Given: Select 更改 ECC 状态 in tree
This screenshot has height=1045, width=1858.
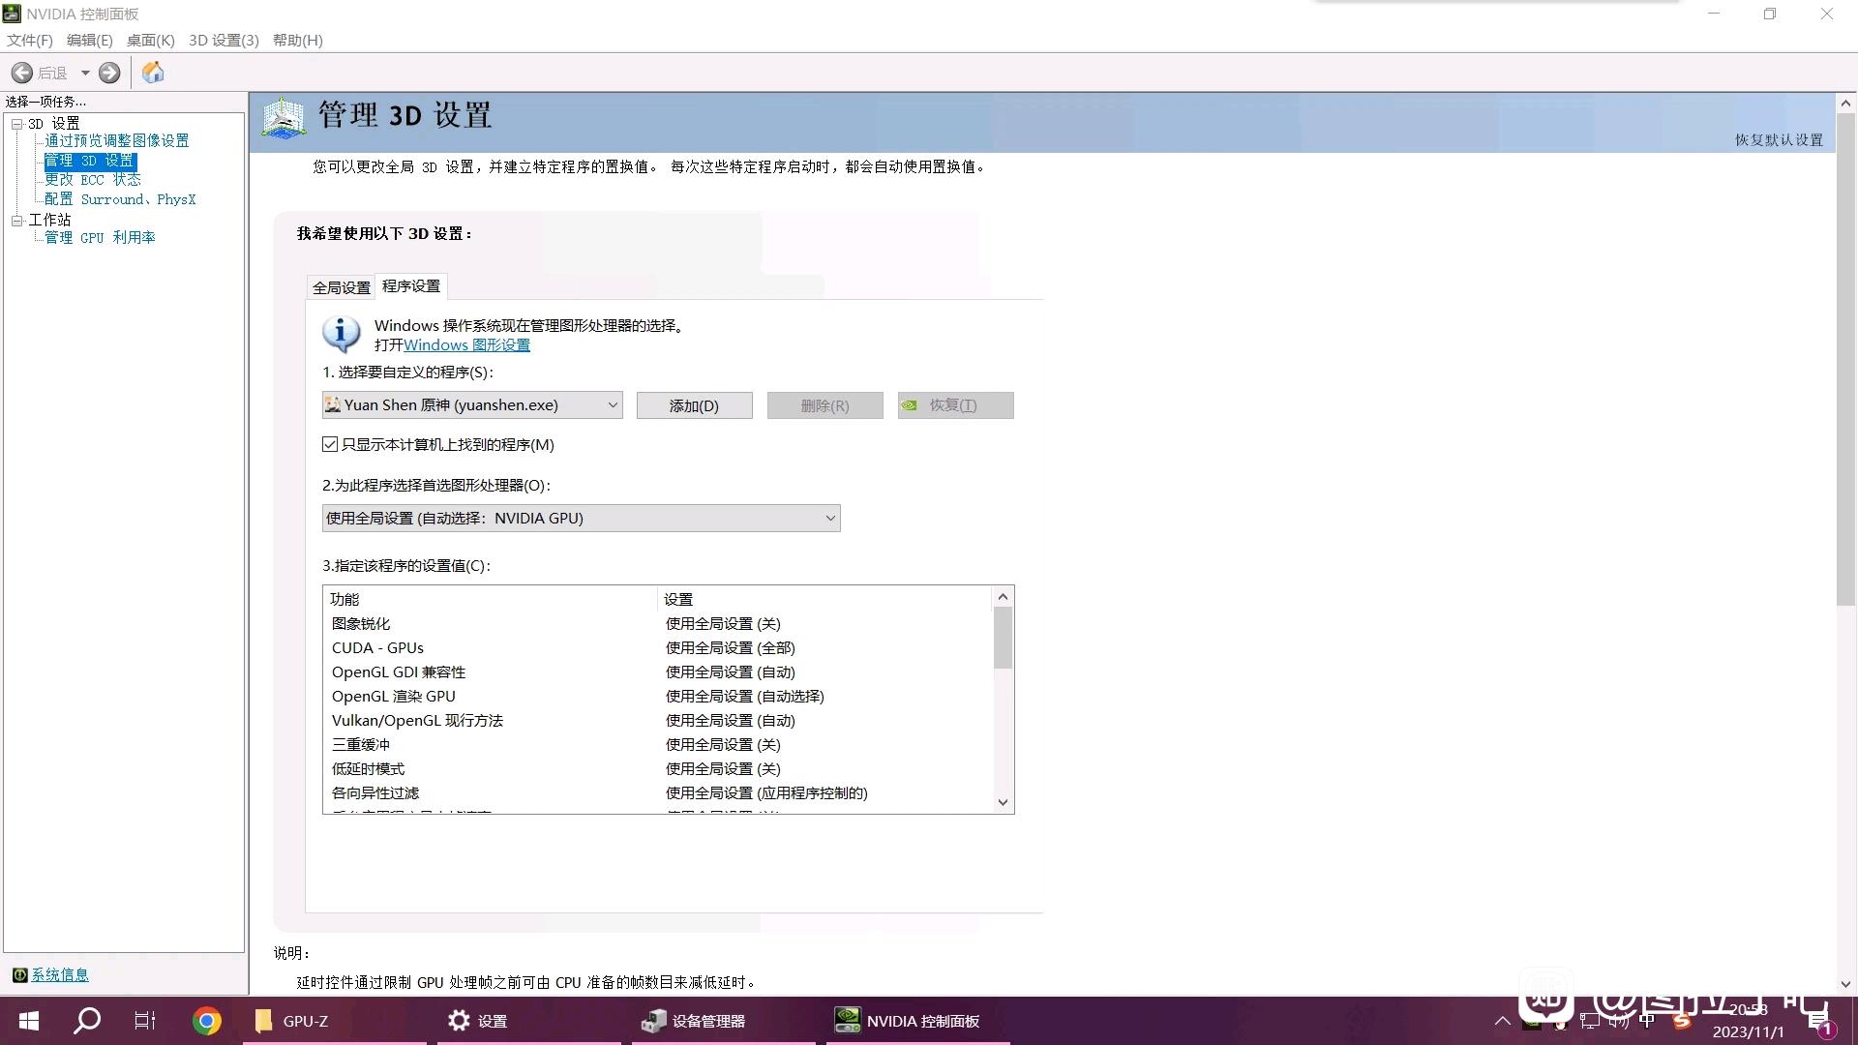Looking at the screenshot, I should (93, 180).
